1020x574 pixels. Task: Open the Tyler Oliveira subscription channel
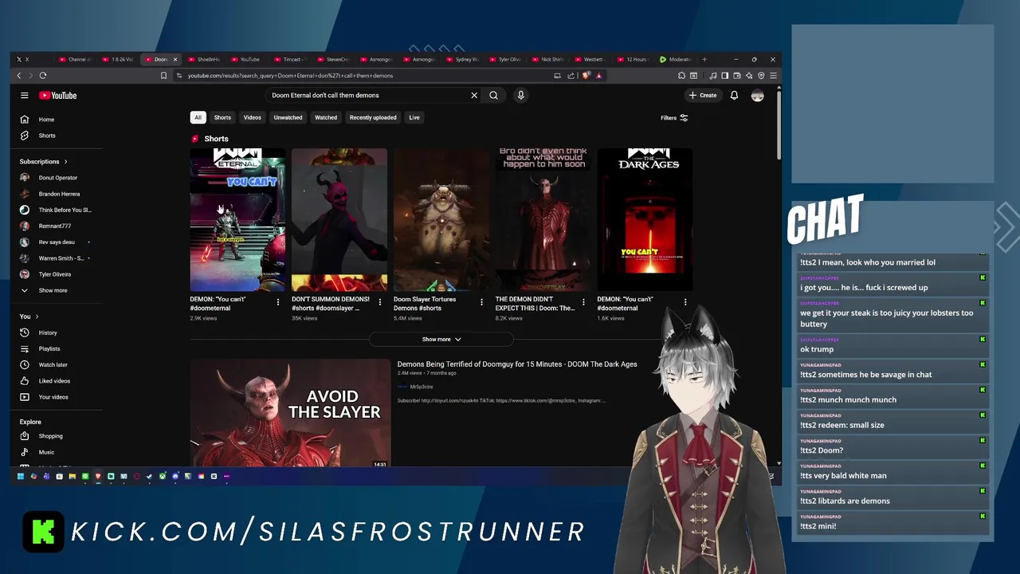[x=57, y=274]
